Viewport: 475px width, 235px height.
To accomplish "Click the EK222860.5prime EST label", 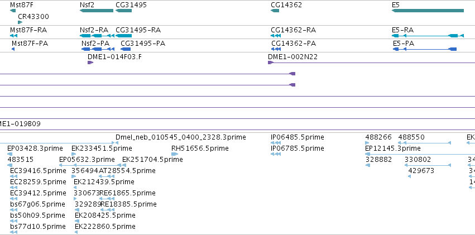I will point(105,226).
